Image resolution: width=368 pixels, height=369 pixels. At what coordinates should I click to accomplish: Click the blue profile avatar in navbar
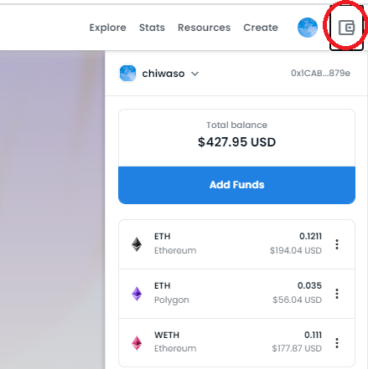click(308, 28)
